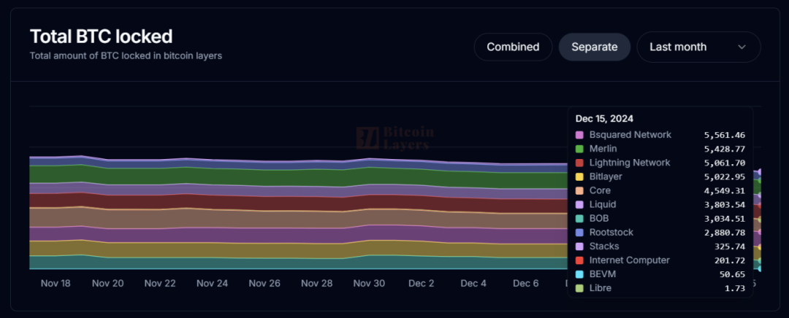Click the Total BTC locked heading
This screenshot has height=318, width=789.
point(101,36)
